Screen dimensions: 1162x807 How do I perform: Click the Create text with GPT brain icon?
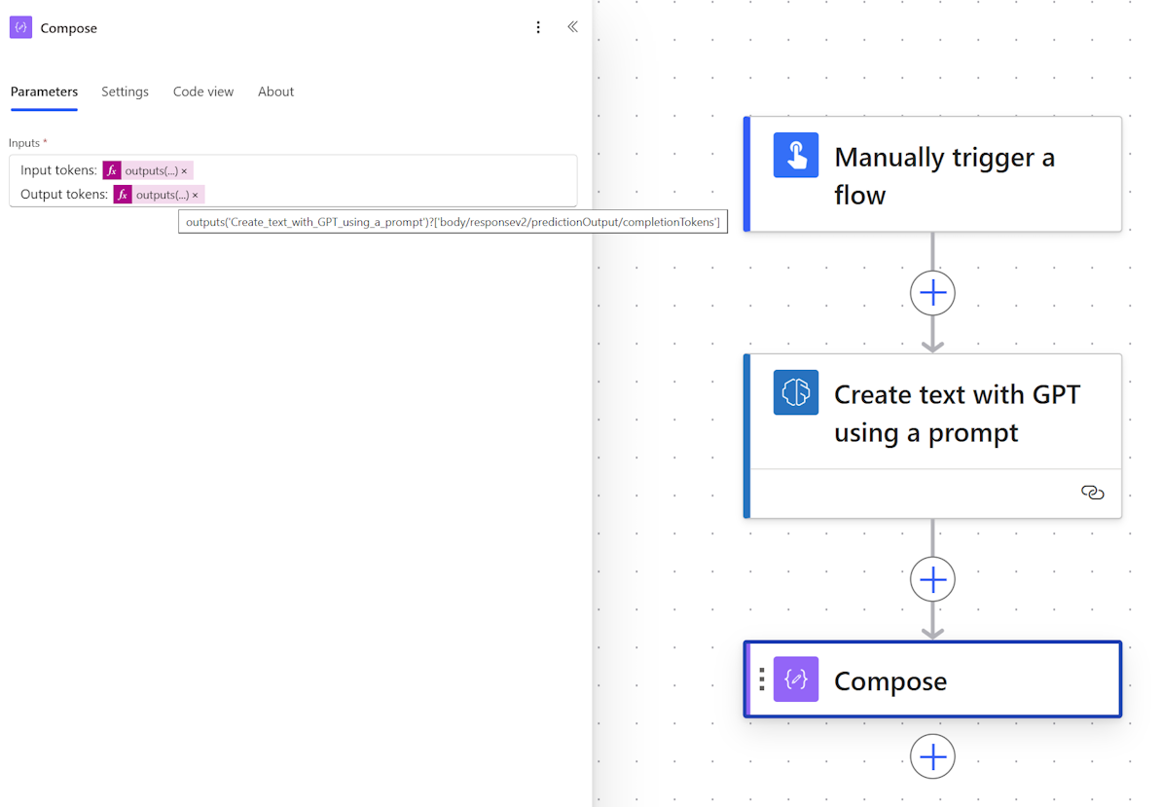[x=796, y=392]
